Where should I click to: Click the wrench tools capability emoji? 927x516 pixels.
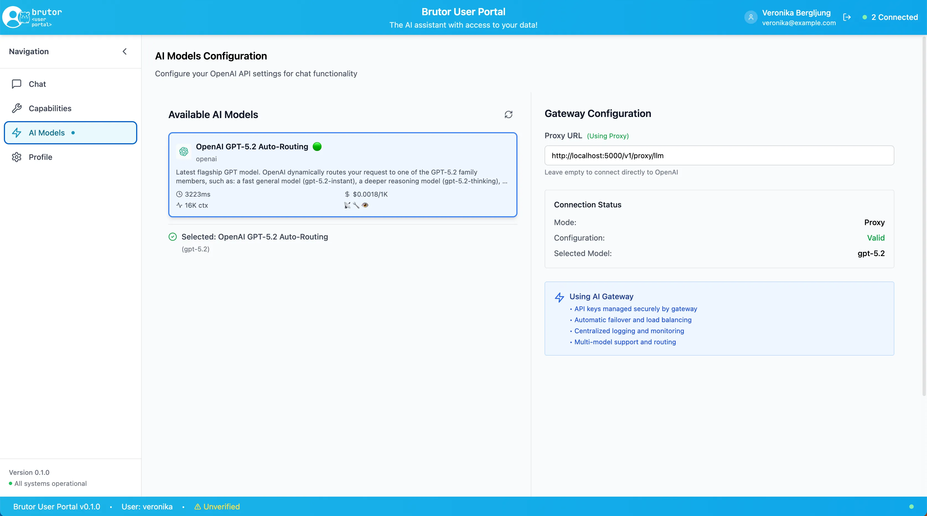pyautogui.click(x=356, y=205)
